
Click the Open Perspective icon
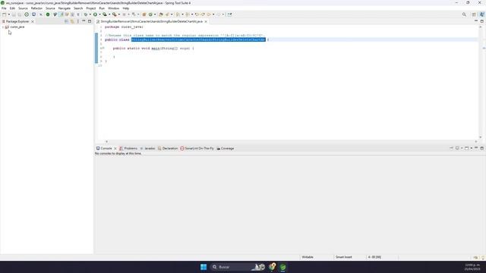[x=474, y=14]
